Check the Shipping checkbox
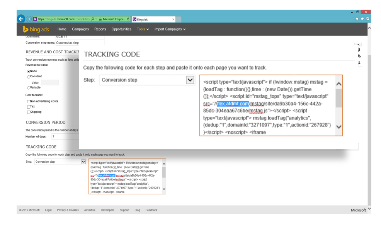381x228 pixels. (x=29, y=112)
